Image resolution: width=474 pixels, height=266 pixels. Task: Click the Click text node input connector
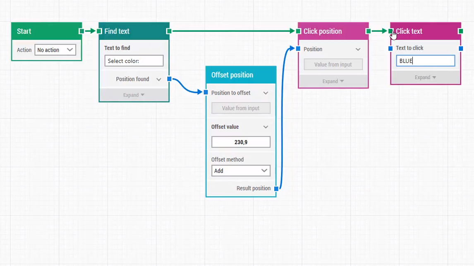coord(390,31)
